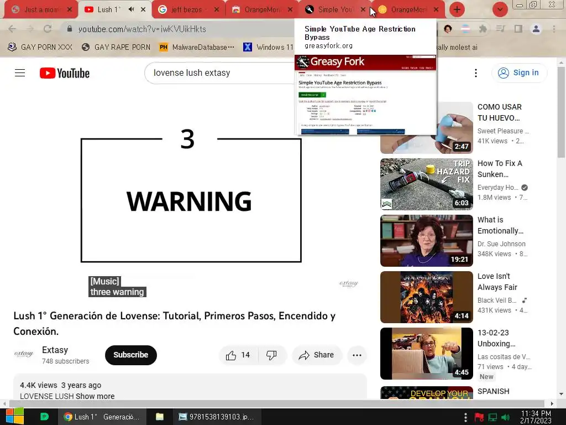Open the system tray overflow dots

pyautogui.click(x=465, y=417)
